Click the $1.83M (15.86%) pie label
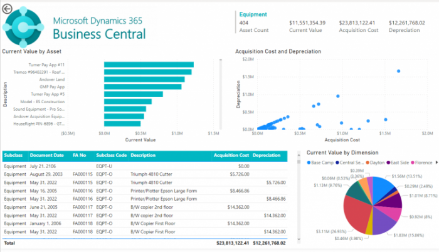Viewport: 439px width, 252px height. click(408, 235)
